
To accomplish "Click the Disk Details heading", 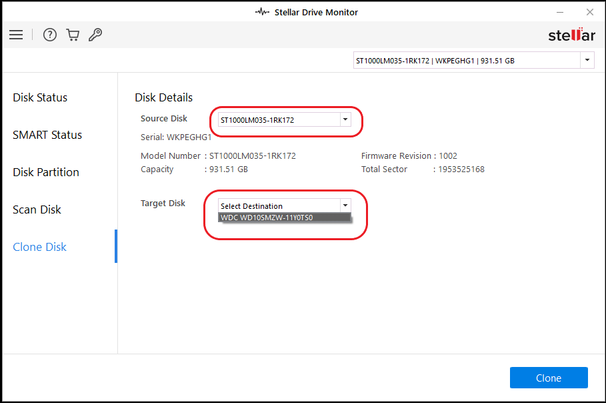I will point(163,97).
